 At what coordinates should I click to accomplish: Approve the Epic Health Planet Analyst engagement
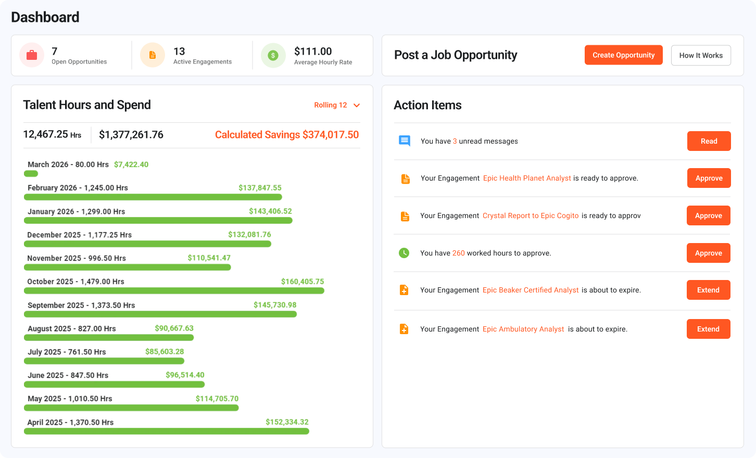click(x=709, y=178)
